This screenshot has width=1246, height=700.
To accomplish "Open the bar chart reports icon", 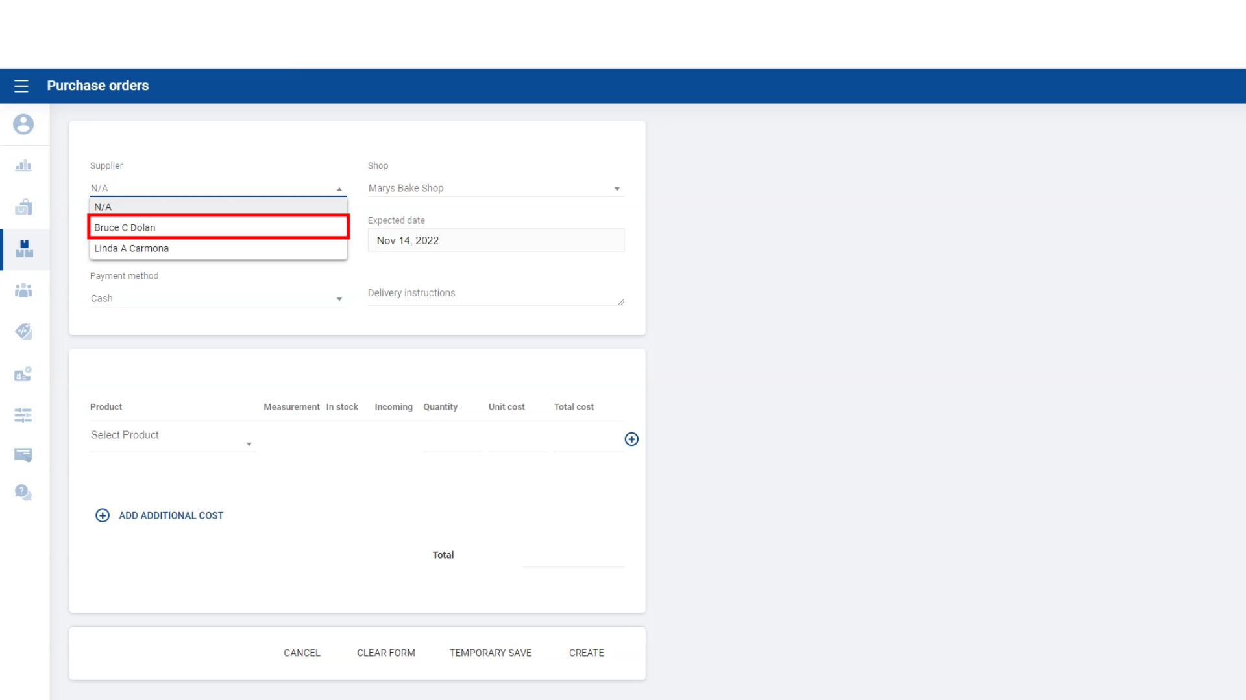I will (23, 166).
